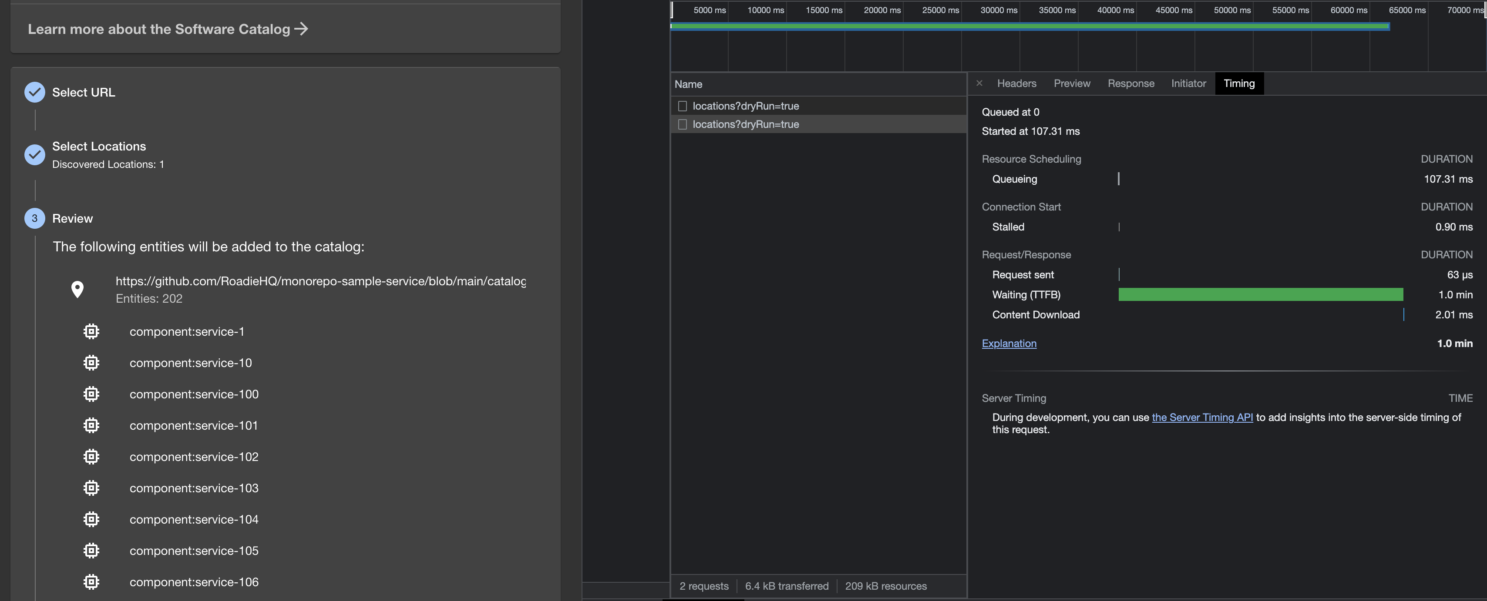Switch to the Initiator tab
Viewport: 1487px width, 601px height.
point(1188,83)
